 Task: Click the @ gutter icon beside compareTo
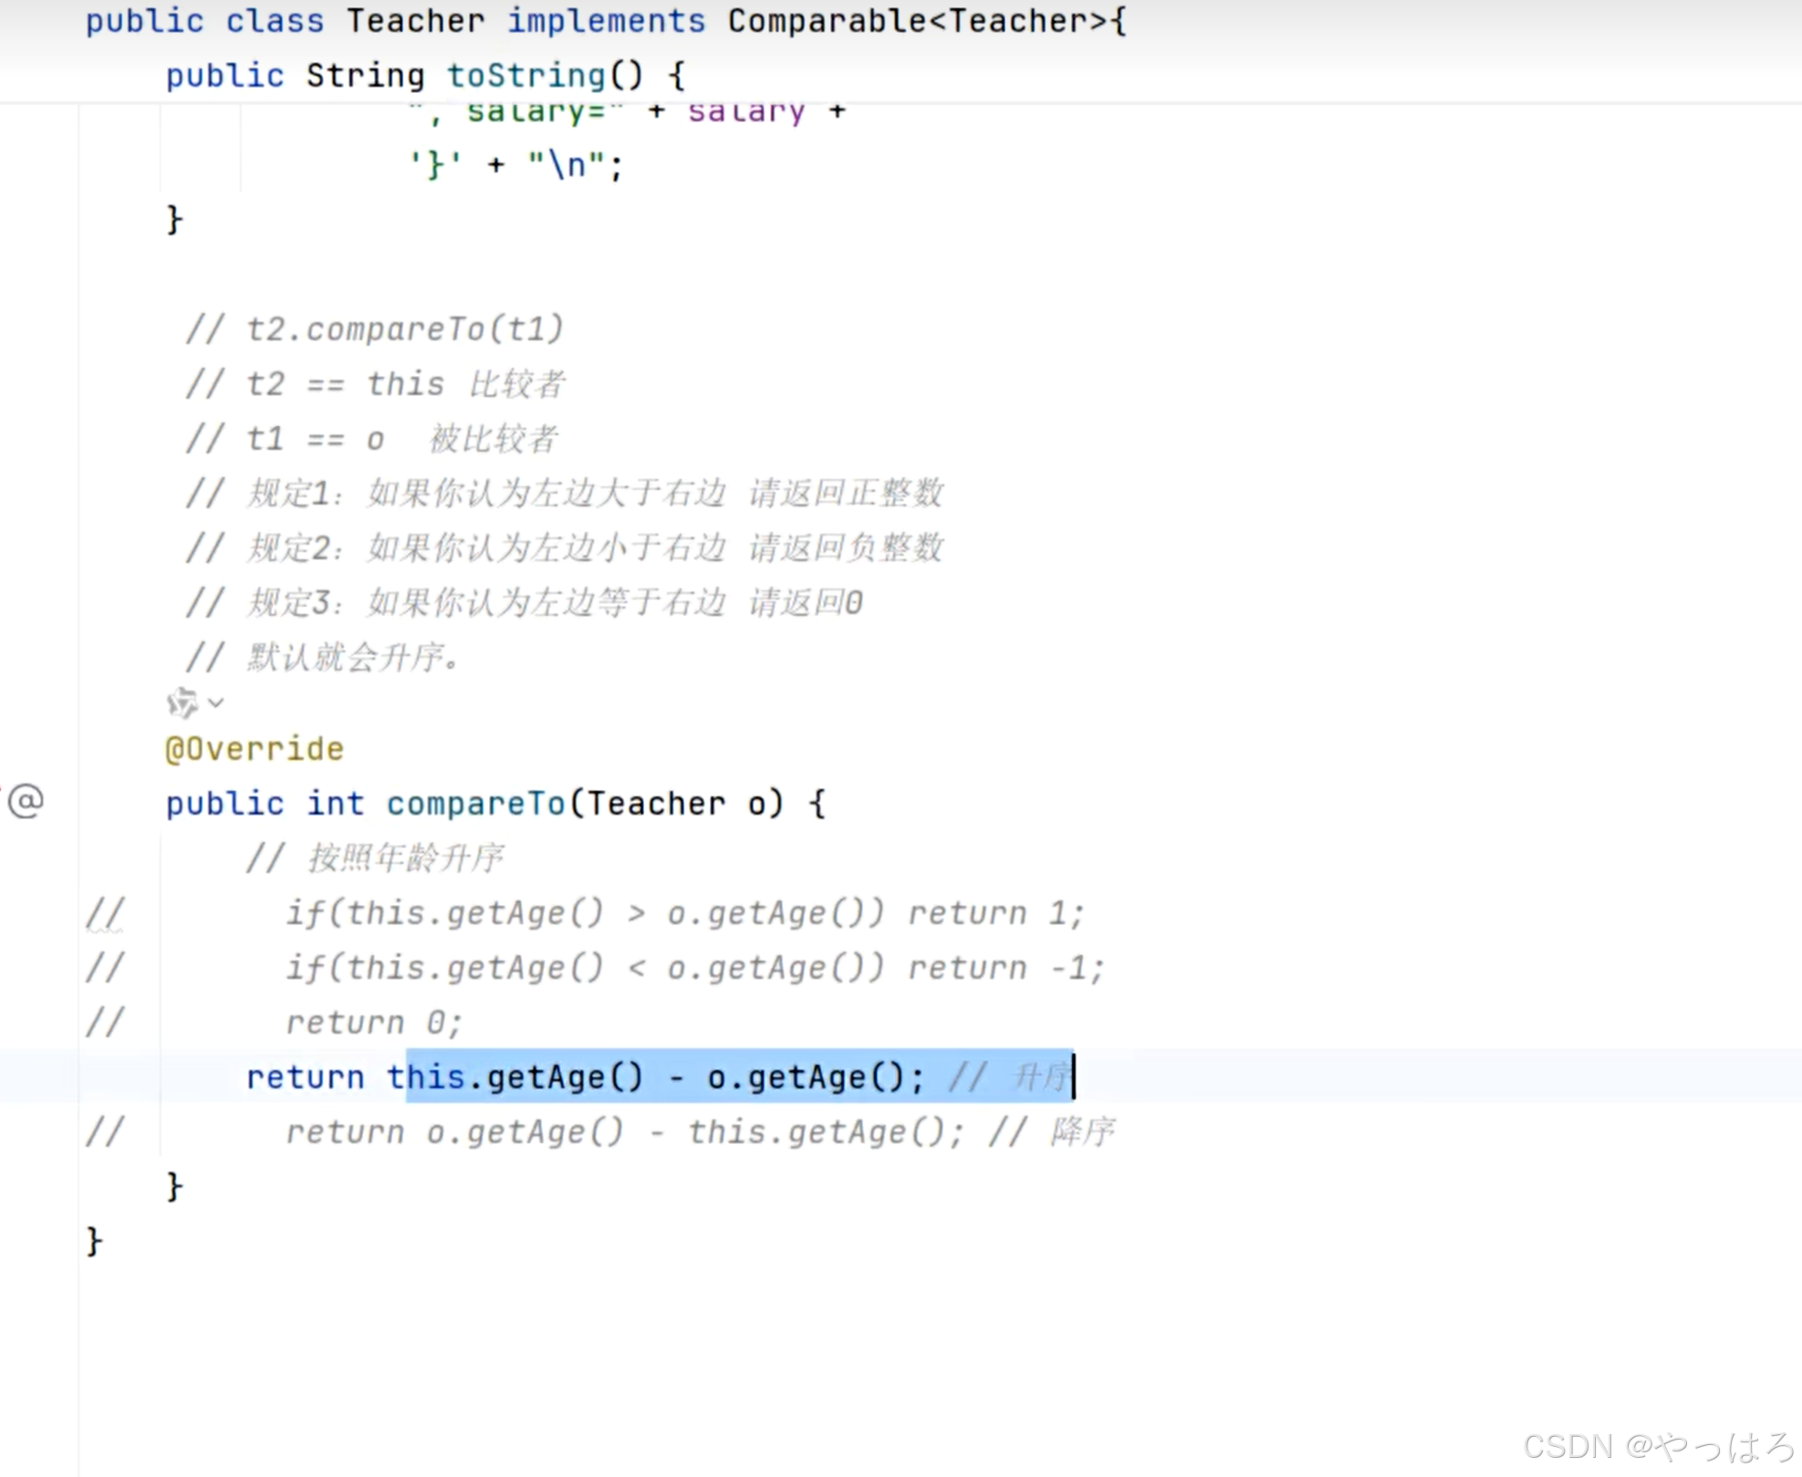(x=26, y=801)
